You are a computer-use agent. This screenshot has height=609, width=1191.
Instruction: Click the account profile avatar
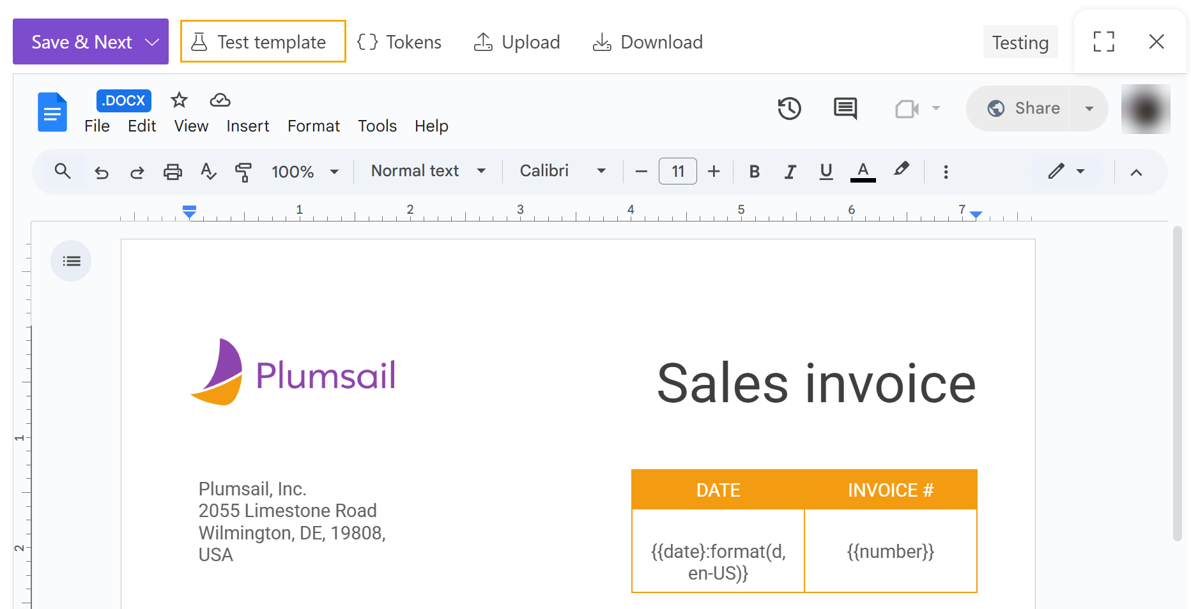click(x=1146, y=109)
